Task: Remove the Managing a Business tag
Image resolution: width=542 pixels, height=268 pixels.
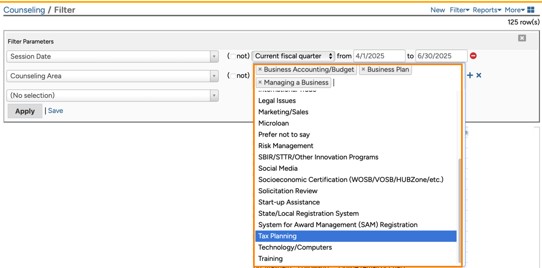Action: pyautogui.click(x=260, y=82)
